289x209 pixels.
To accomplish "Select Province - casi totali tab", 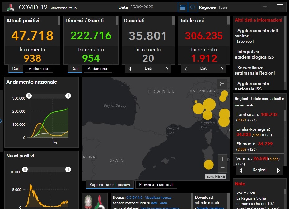I will coord(156,185).
